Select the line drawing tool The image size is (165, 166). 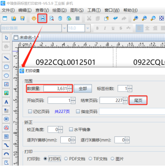pos(6,58)
